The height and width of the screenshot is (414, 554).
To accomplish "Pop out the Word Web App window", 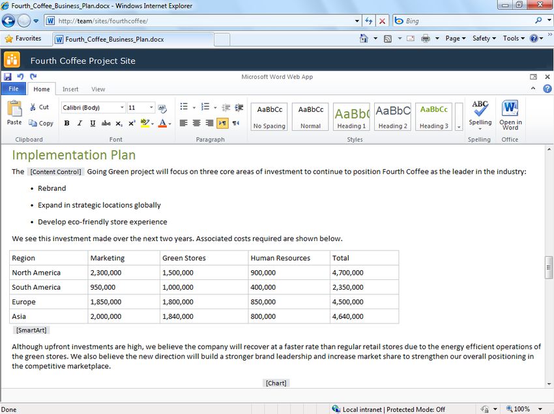I will (x=534, y=77).
